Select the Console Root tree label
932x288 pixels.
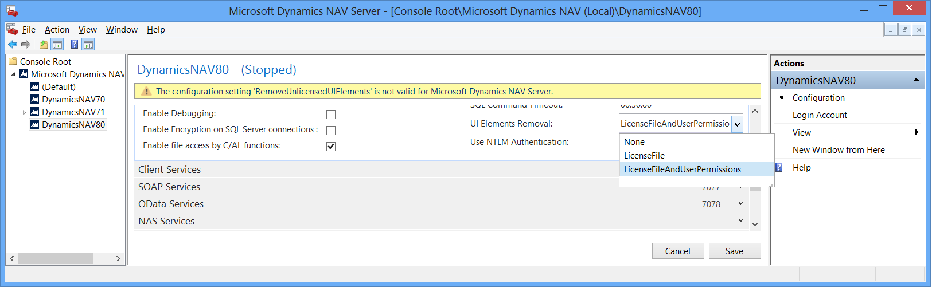coord(45,62)
